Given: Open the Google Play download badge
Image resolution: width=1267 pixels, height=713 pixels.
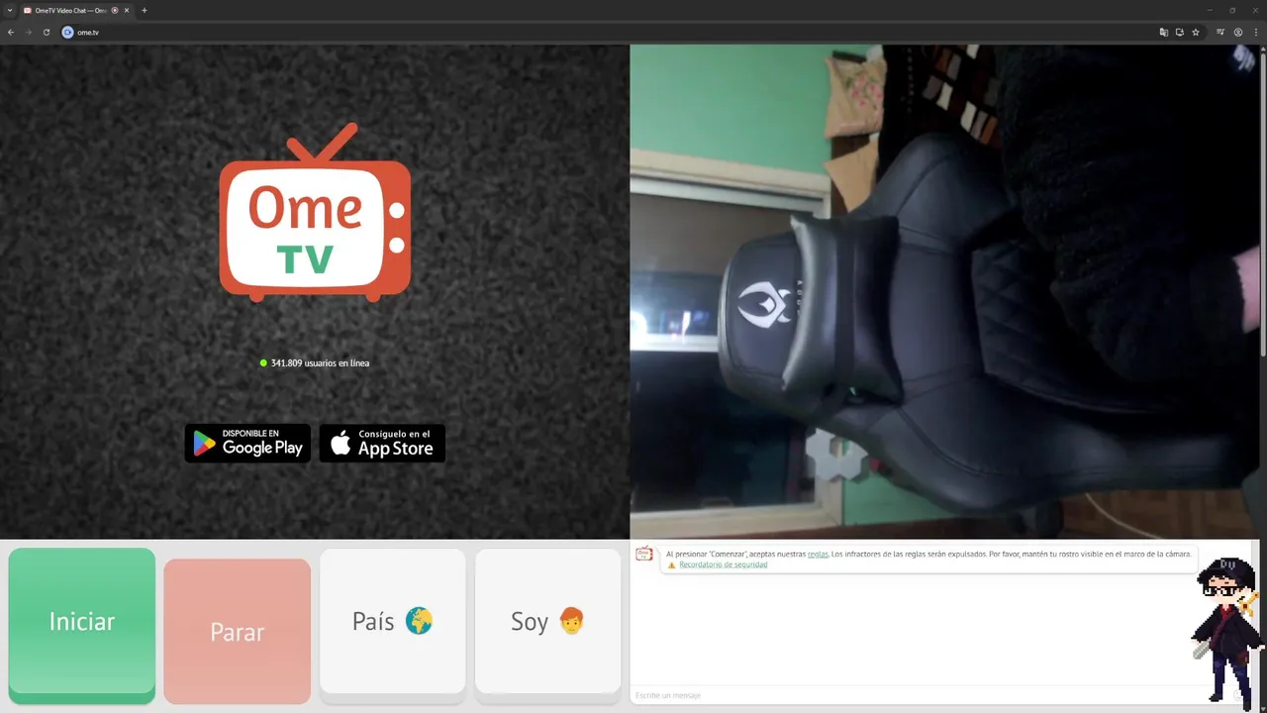Looking at the screenshot, I should (x=247, y=443).
